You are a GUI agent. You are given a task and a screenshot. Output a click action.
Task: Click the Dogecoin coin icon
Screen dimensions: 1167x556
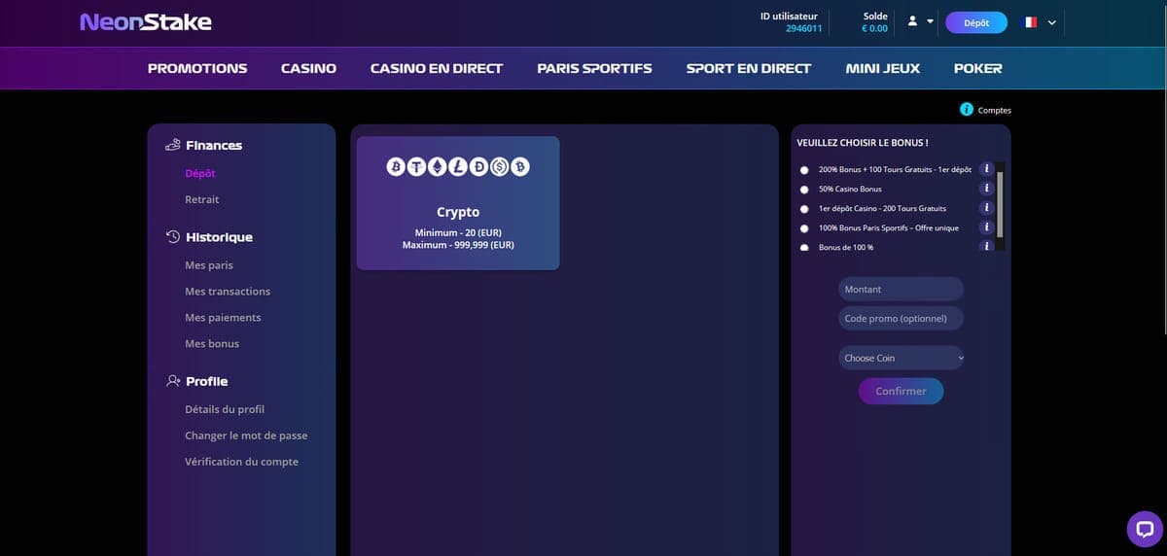478,167
